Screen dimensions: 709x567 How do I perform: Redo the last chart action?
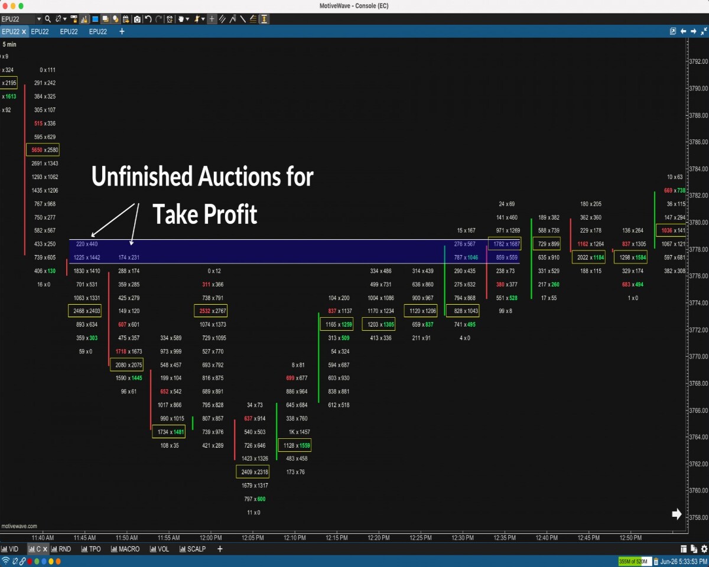tap(159, 19)
